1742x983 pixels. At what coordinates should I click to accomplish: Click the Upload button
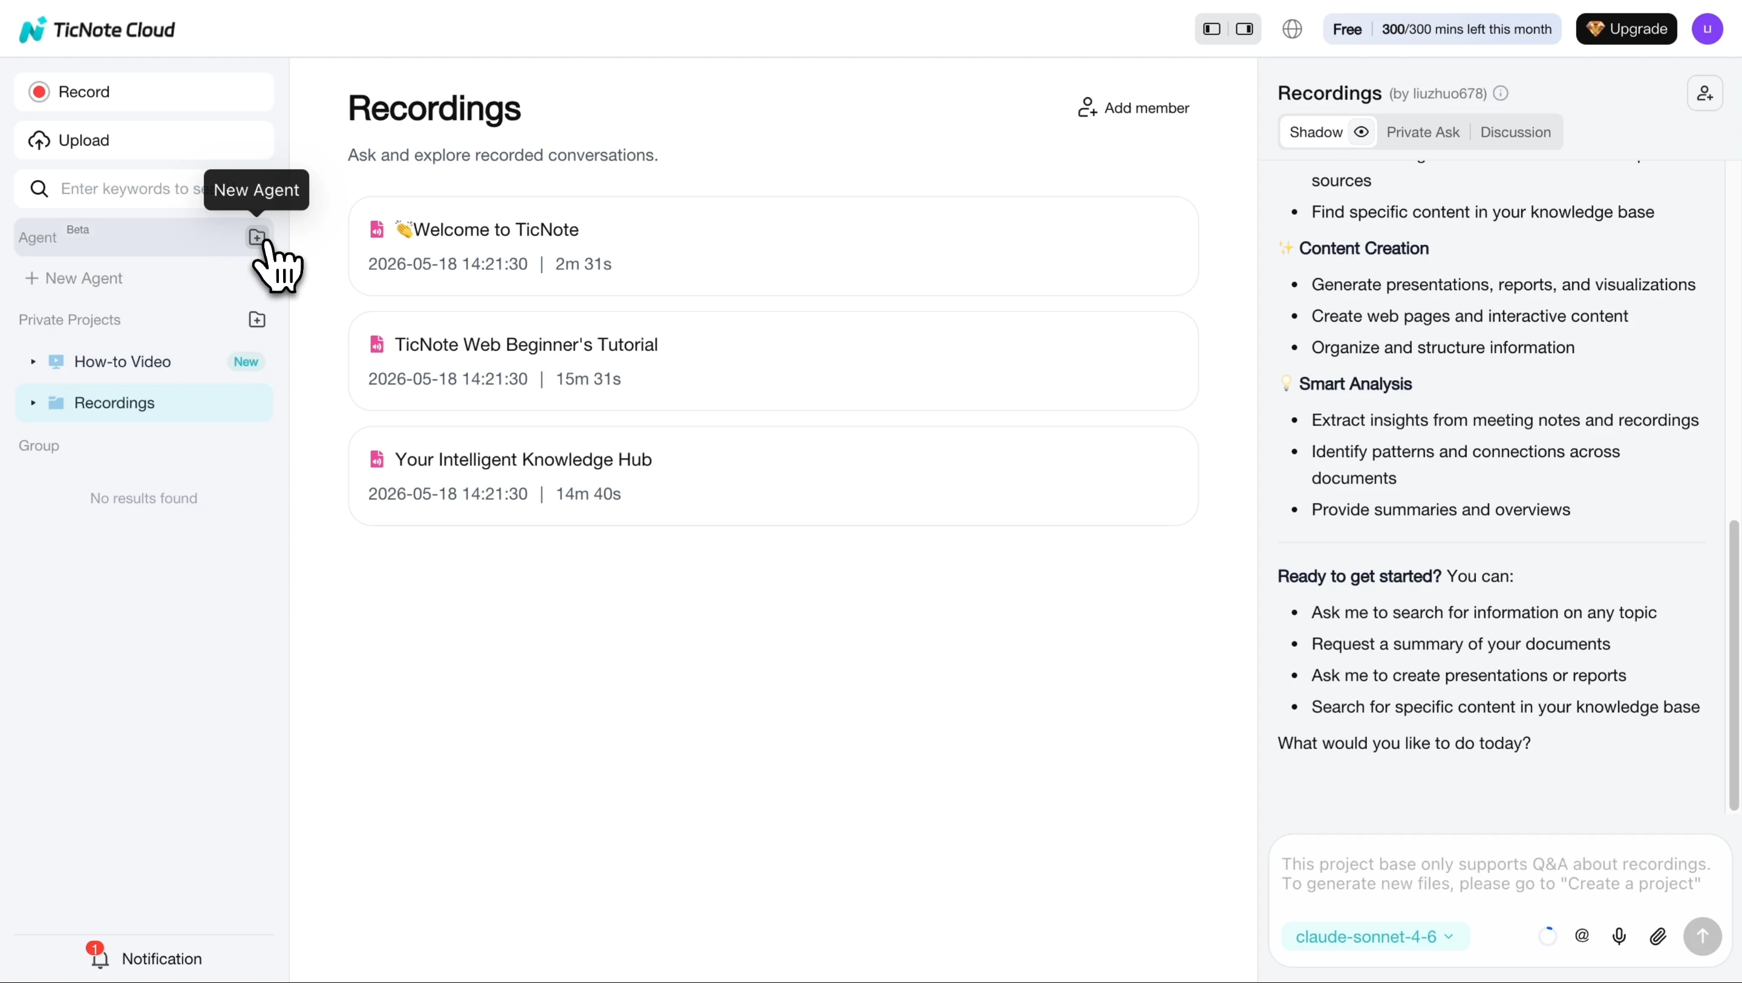pos(144,140)
